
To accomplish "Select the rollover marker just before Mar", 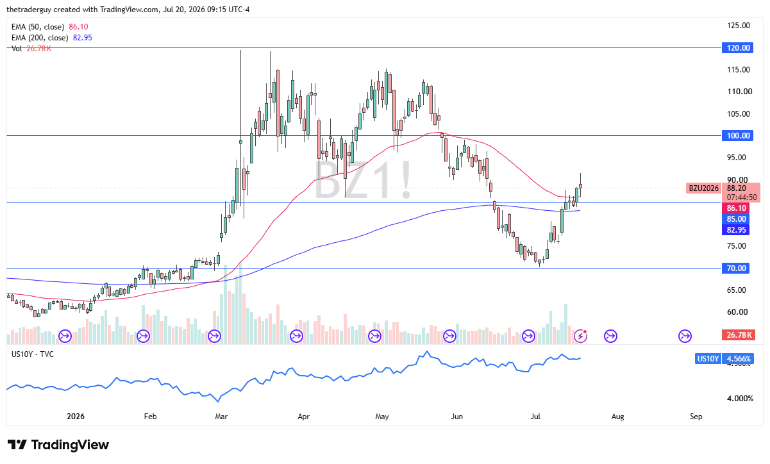I will click(x=214, y=335).
